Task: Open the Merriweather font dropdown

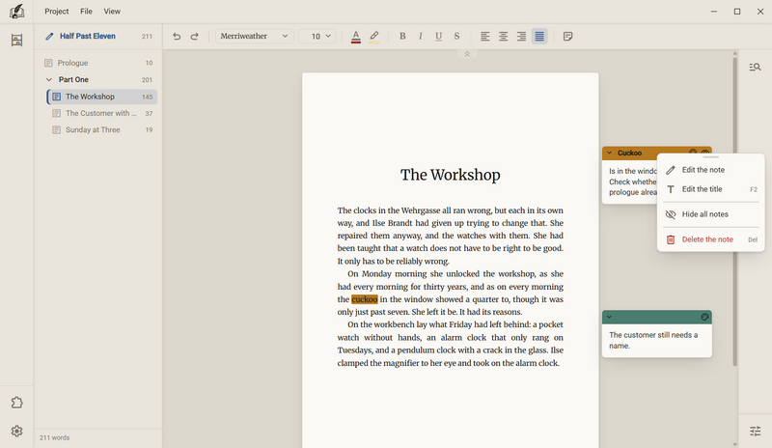Action: [254, 36]
